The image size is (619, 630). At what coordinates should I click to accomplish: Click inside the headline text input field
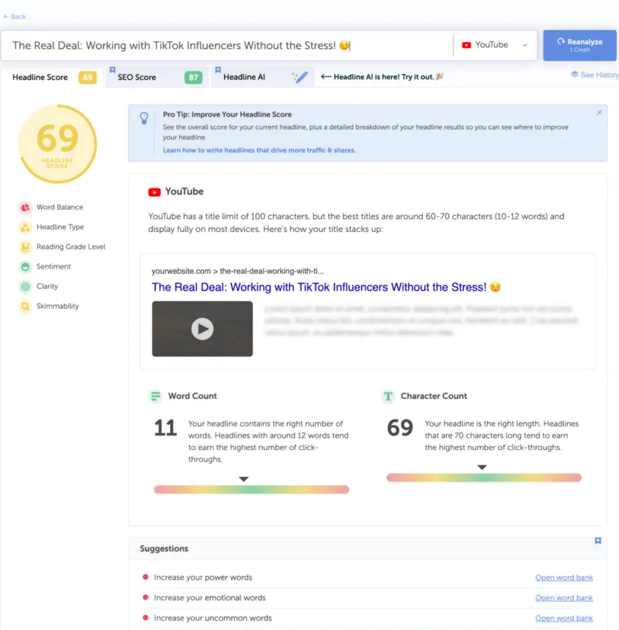(x=227, y=46)
